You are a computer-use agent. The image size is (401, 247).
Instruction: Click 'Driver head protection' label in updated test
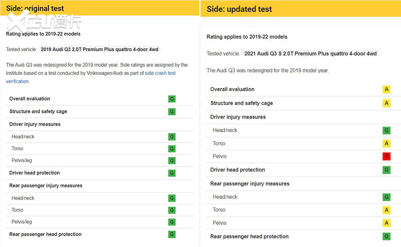[x=237, y=170]
